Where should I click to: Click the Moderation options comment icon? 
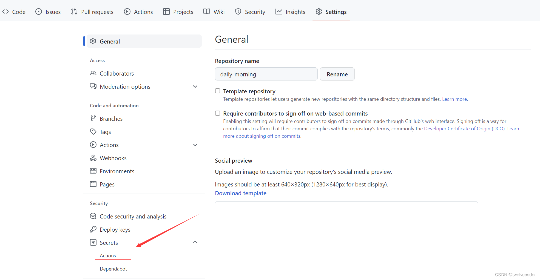(93, 86)
